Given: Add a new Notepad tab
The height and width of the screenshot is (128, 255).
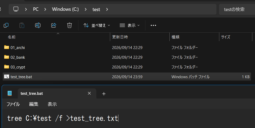Looking at the screenshot, I should click(x=104, y=94).
